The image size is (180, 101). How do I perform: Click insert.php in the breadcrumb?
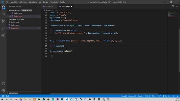click(50, 10)
